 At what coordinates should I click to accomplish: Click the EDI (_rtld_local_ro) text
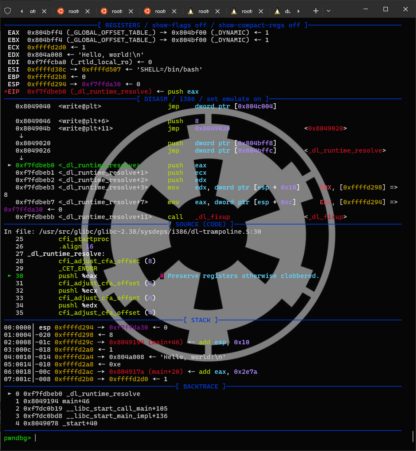pos(101,62)
